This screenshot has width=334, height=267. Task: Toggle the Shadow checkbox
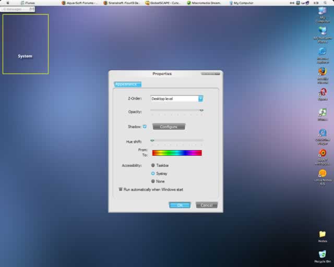(145, 127)
